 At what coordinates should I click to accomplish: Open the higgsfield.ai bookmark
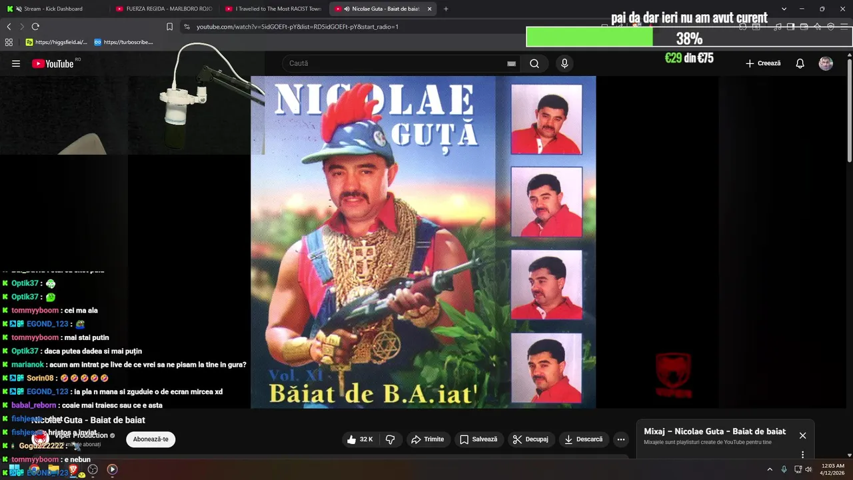click(57, 42)
